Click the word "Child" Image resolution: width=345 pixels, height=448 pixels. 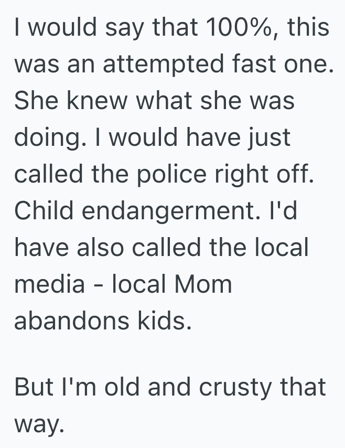44,210
